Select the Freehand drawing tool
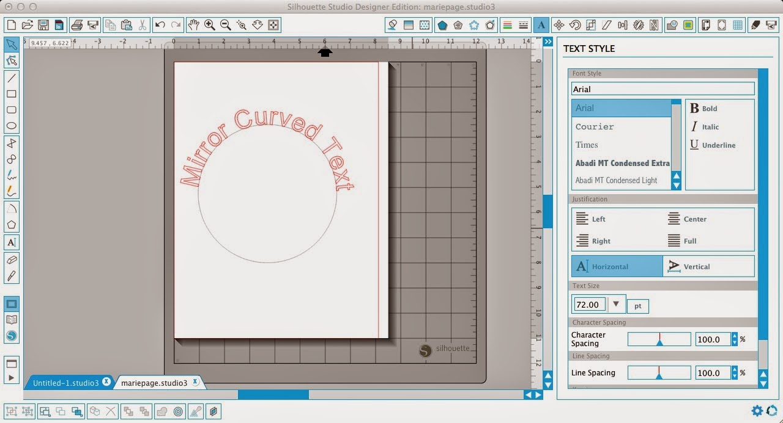 12,175
